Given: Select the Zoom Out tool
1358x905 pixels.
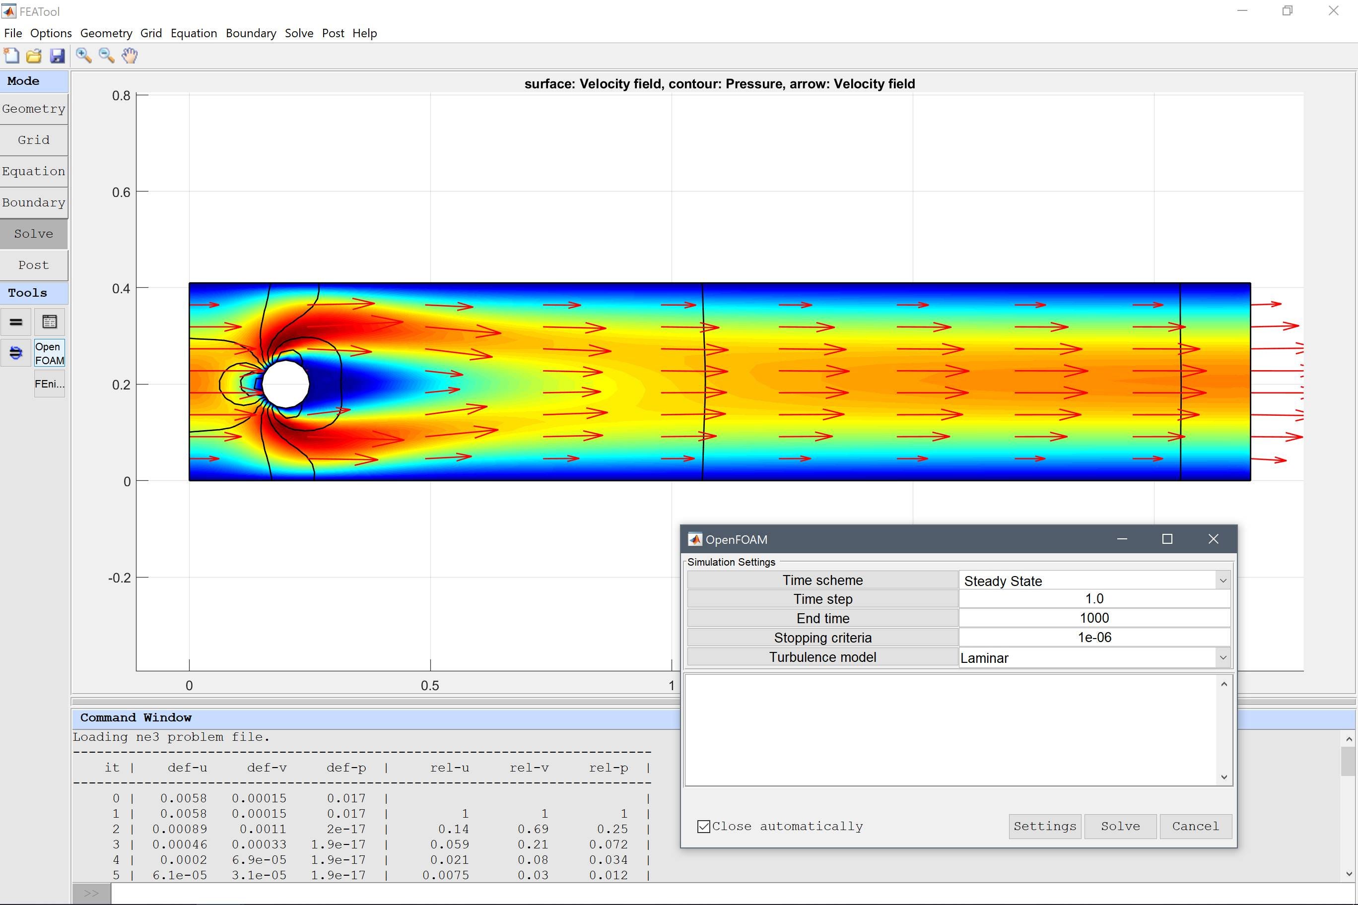Looking at the screenshot, I should pyautogui.click(x=106, y=56).
